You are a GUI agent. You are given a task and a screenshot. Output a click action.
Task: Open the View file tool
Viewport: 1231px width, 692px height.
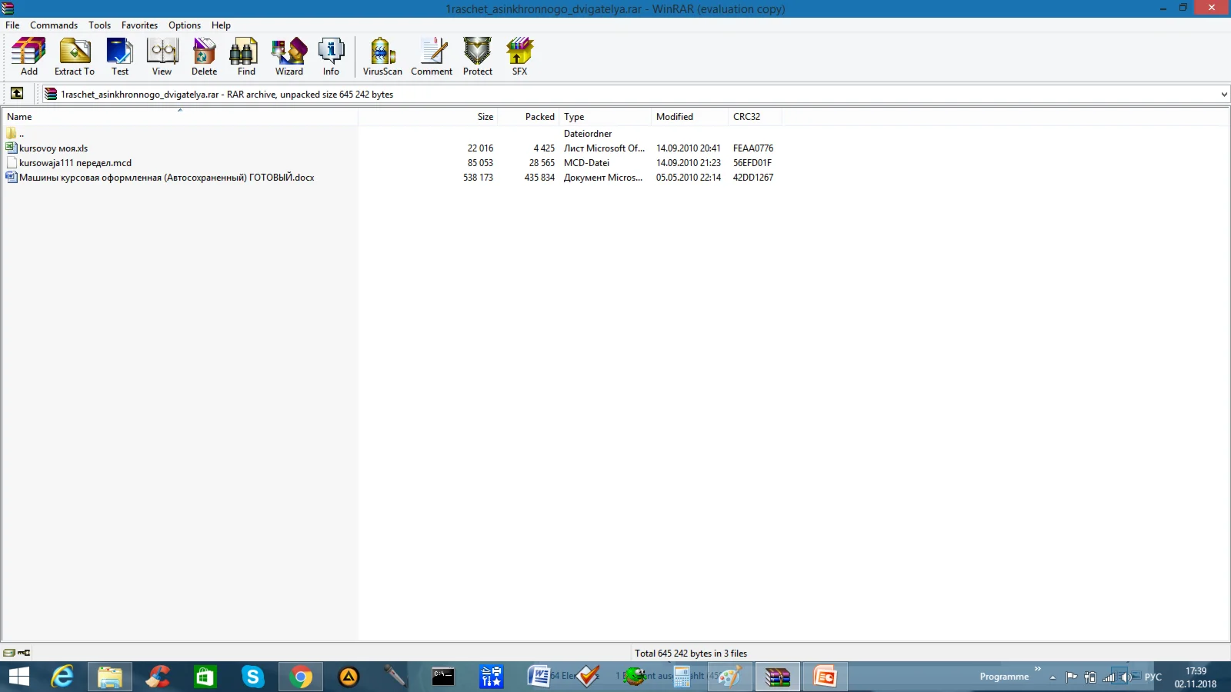click(162, 57)
